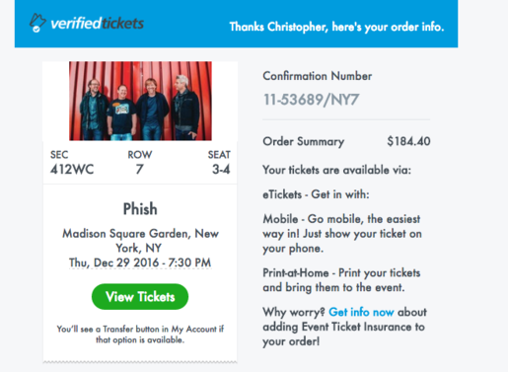This screenshot has width=508, height=372.
Task: Click the Thanks Christopher header message
Action: pyautogui.click(x=336, y=27)
